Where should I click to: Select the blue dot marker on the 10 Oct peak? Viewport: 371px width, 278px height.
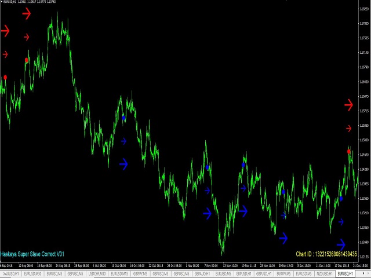[x=123, y=118]
